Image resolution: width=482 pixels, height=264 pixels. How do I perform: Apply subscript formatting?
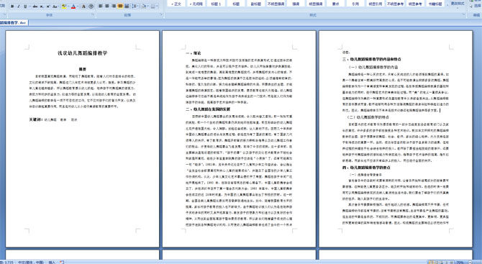[42, 6]
